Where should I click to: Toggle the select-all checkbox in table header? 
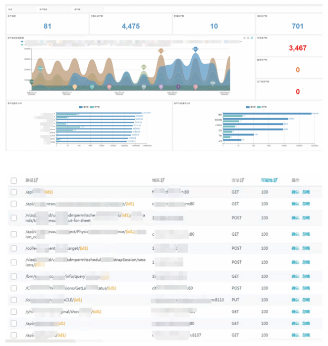tap(14, 180)
